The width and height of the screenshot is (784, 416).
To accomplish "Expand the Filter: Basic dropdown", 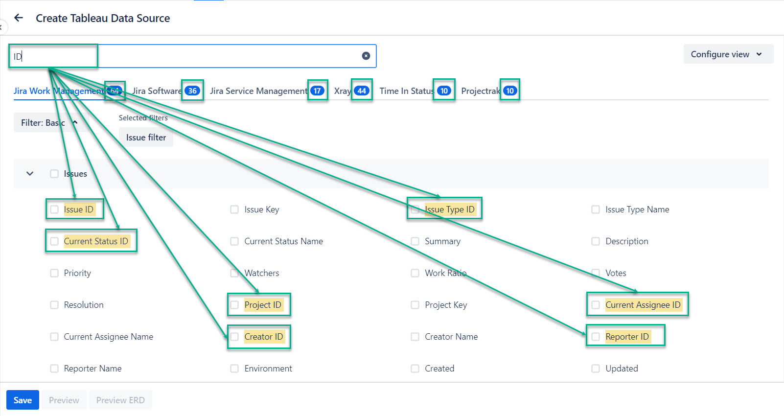I will (49, 123).
